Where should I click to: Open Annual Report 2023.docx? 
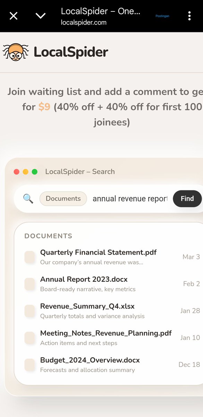pyautogui.click(x=84, y=279)
